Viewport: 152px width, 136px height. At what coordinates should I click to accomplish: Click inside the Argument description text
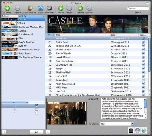pyautogui.click(x=123, y=109)
